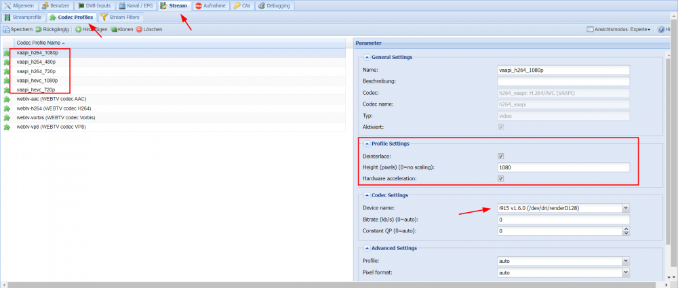Switch to the Benutzer tab
This screenshot has width=678, height=288.
tap(56, 5)
